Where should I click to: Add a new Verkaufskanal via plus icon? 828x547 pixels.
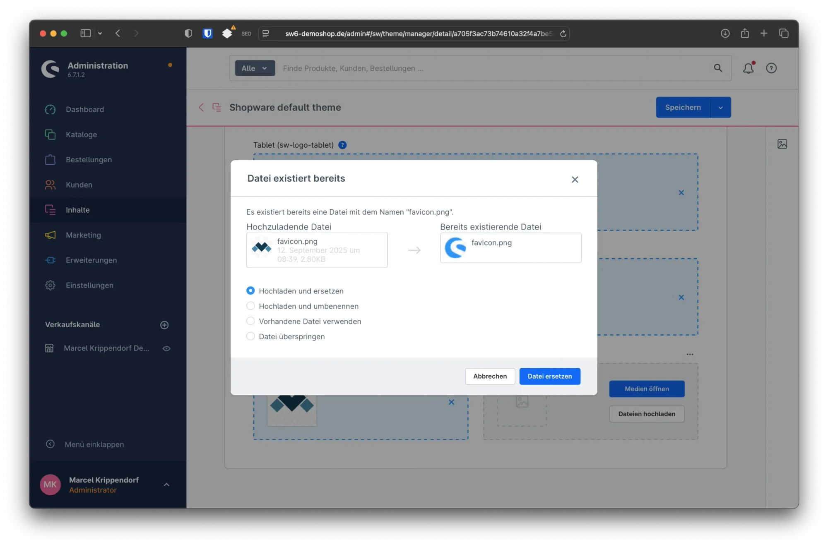[164, 325]
